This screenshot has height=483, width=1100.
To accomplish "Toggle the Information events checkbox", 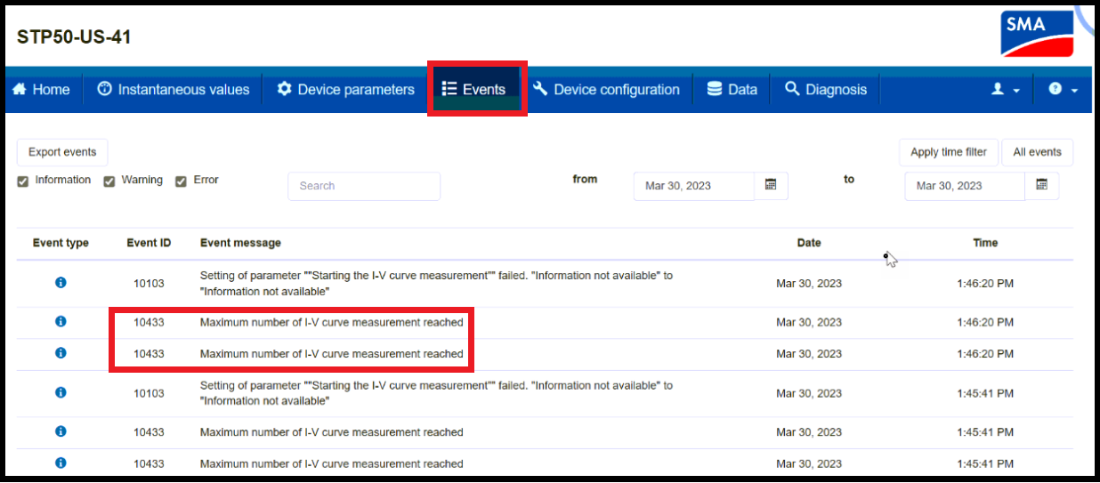I will click(23, 181).
